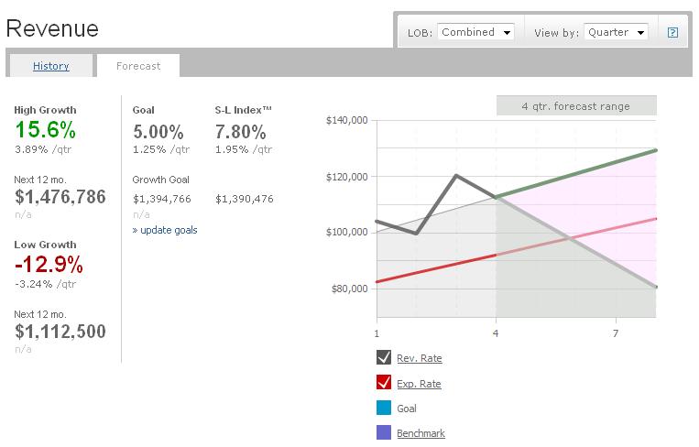This screenshot has height=447, width=699.
Task: Click the Goal 5.00% value
Action: (x=158, y=131)
